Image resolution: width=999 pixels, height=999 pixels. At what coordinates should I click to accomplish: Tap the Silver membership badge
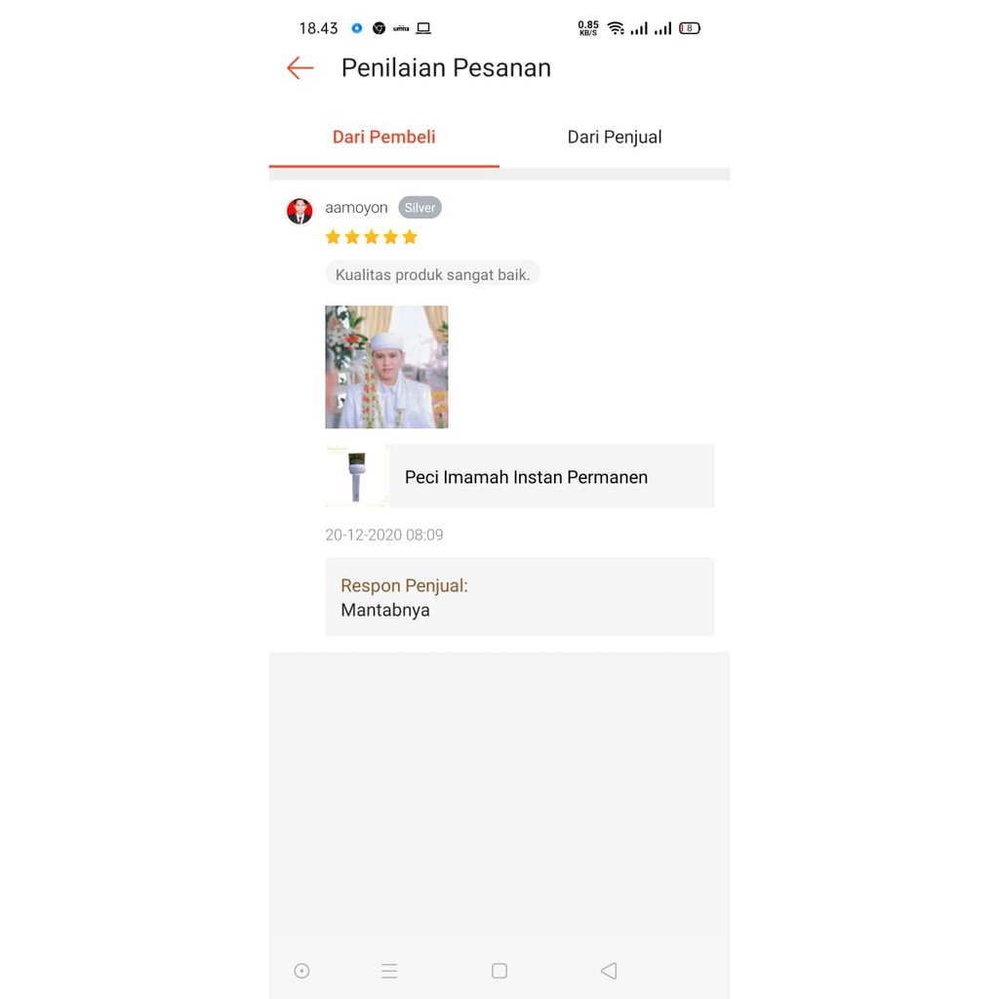coord(420,208)
